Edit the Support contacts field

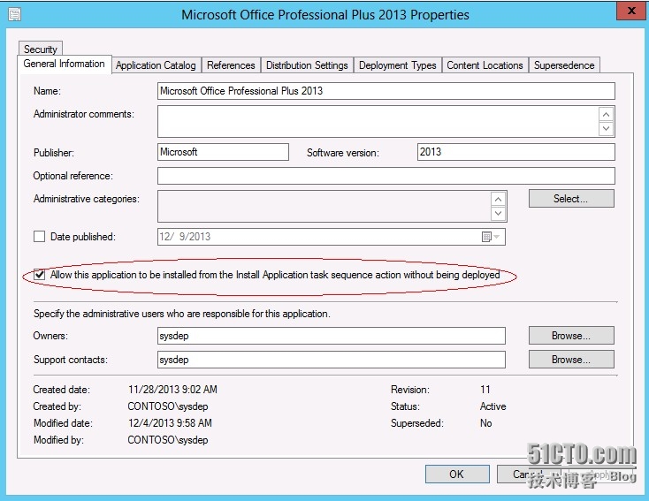(x=331, y=360)
